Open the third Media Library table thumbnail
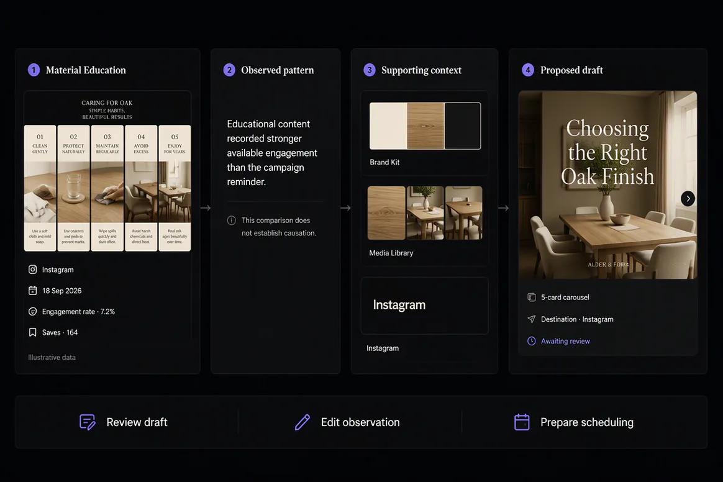Image resolution: width=723 pixels, height=482 pixels. click(x=464, y=213)
